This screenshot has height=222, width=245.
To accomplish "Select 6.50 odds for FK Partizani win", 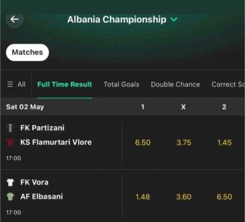I will tap(143, 143).
